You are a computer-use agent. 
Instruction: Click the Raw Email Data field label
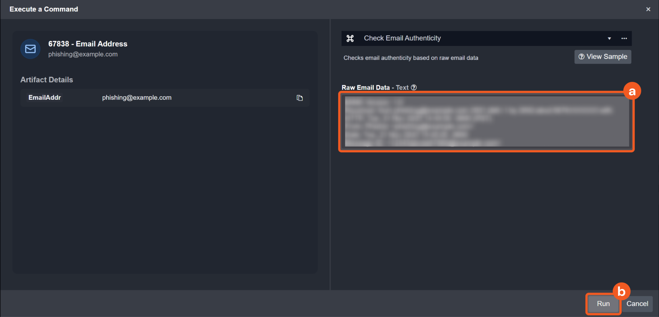(x=366, y=87)
